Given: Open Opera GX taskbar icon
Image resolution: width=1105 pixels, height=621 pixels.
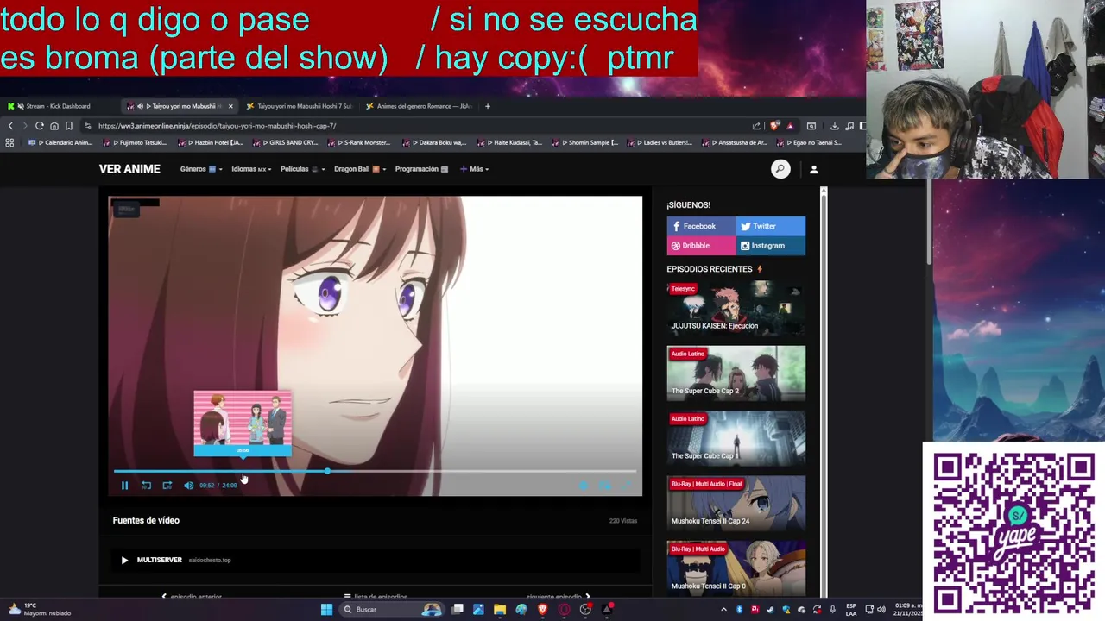Looking at the screenshot, I should pyautogui.click(x=564, y=610).
